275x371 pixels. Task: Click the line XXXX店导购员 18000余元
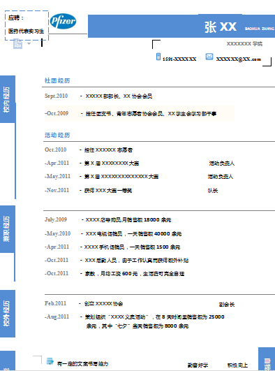(x=128, y=220)
